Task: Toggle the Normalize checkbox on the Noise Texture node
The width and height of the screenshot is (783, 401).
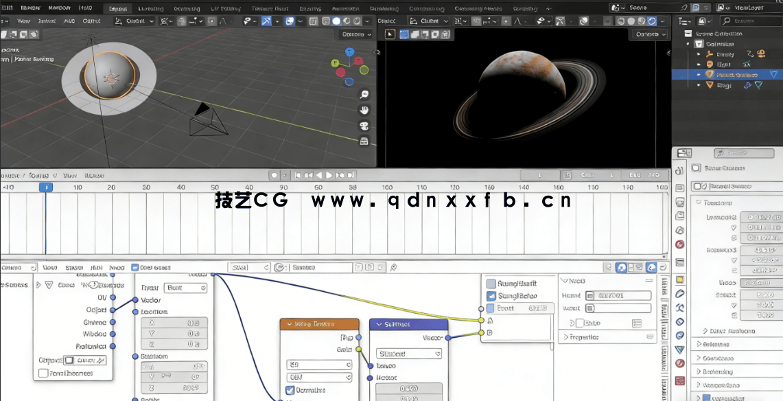Action: [x=290, y=390]
